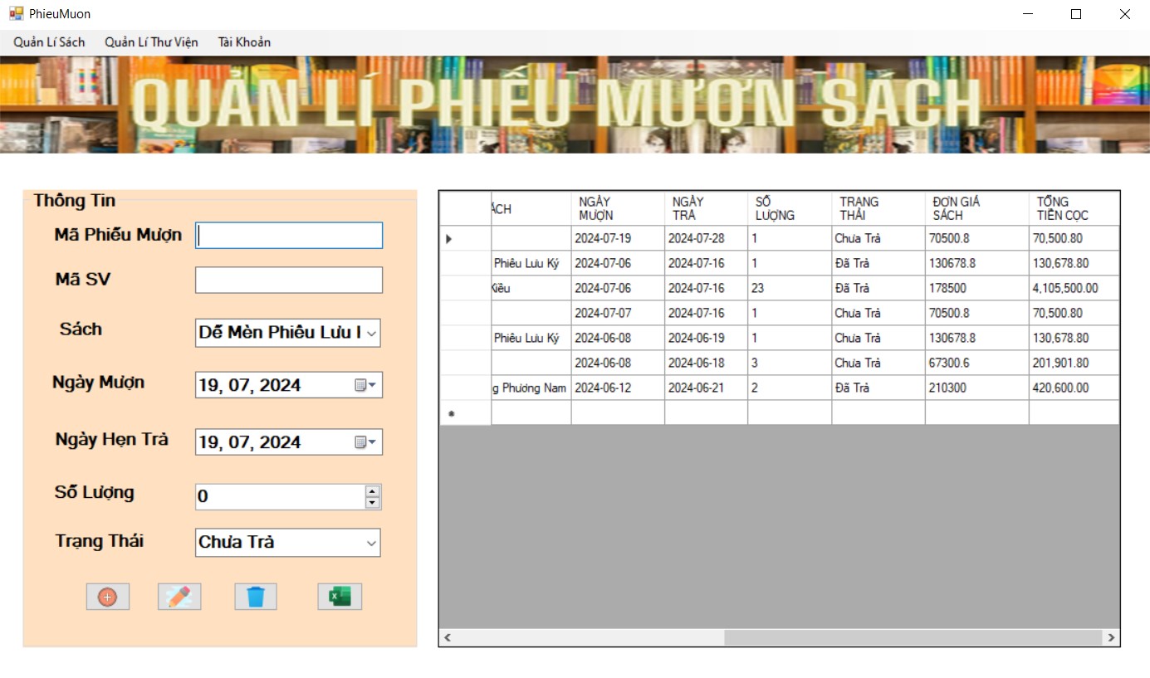The height and width of the screenshot is (678, 1150).
Task: Focus the Mã SV input field
Action: (289, 280)
